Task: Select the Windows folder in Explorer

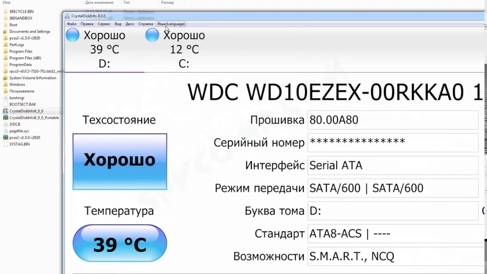Action: pos(17,84)
